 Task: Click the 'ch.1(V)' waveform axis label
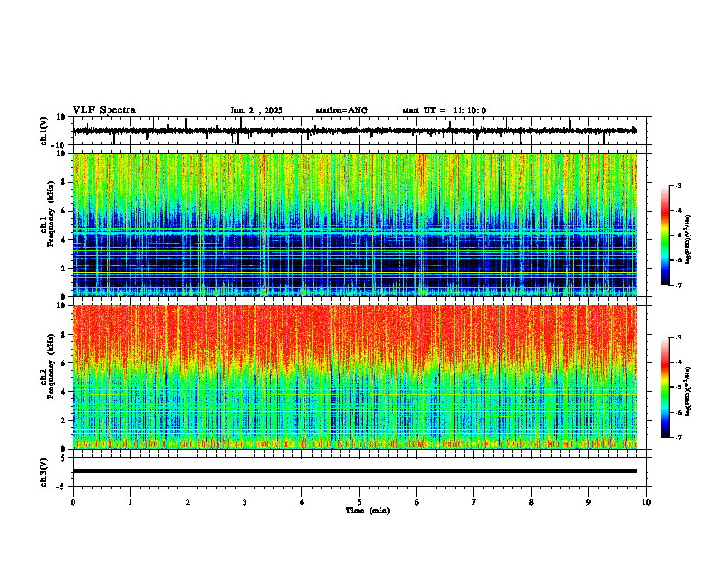(44, 131)
